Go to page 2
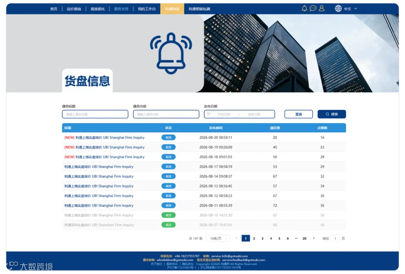This screenshot has width=405, height=274. click(254, 238)
